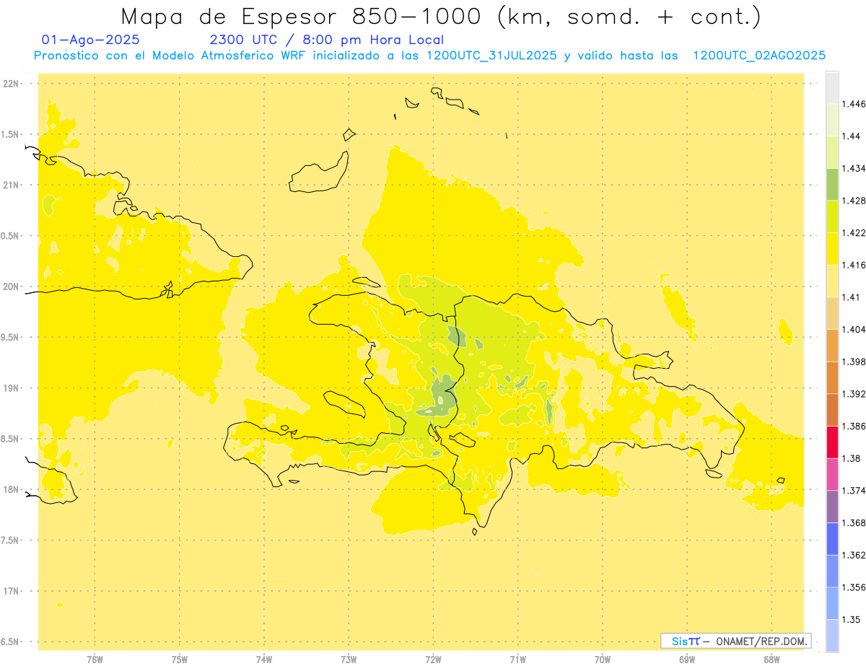
Task: Click the legend value "1.434"
Action: (854, 168)
